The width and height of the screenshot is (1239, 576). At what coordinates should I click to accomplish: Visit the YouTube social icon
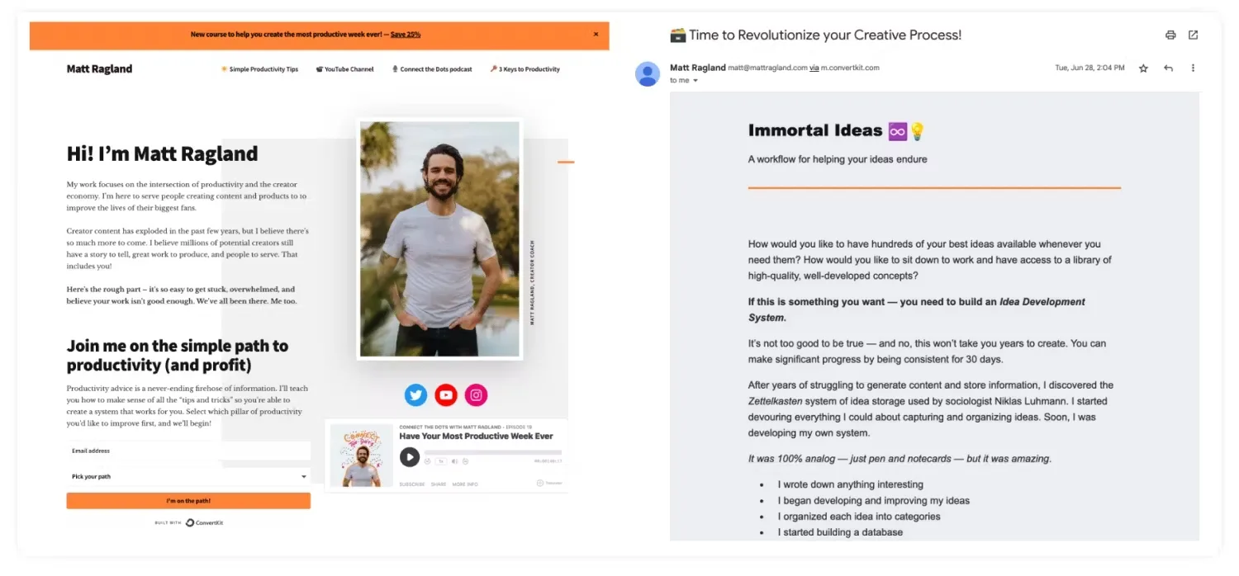tap(446, 395)
